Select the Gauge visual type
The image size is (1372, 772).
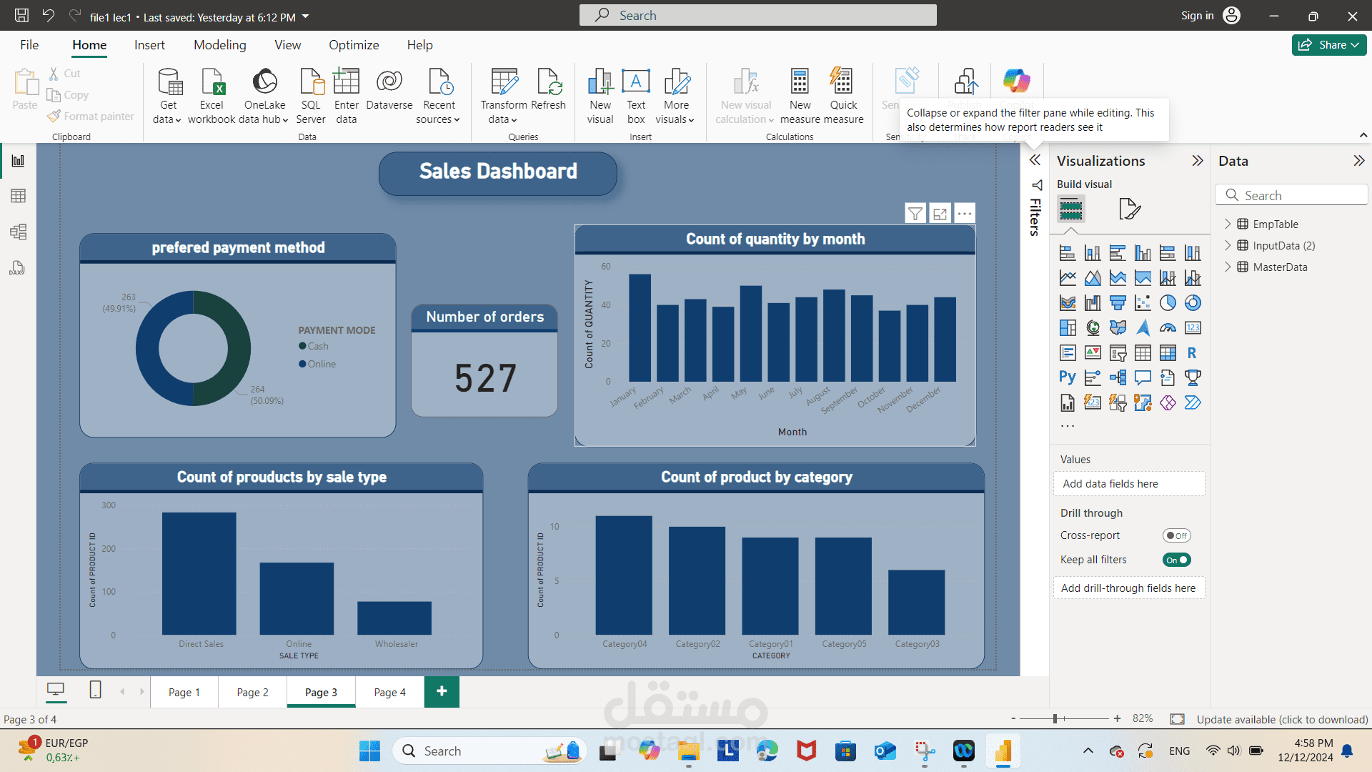click(1168, 328)
